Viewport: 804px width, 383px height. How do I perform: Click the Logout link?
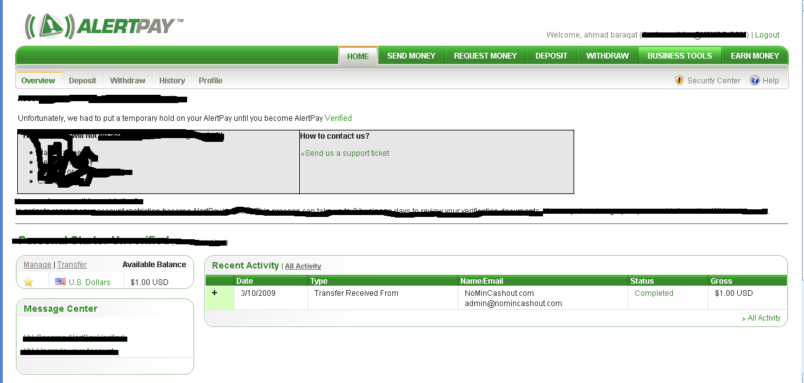coord(767,35)
